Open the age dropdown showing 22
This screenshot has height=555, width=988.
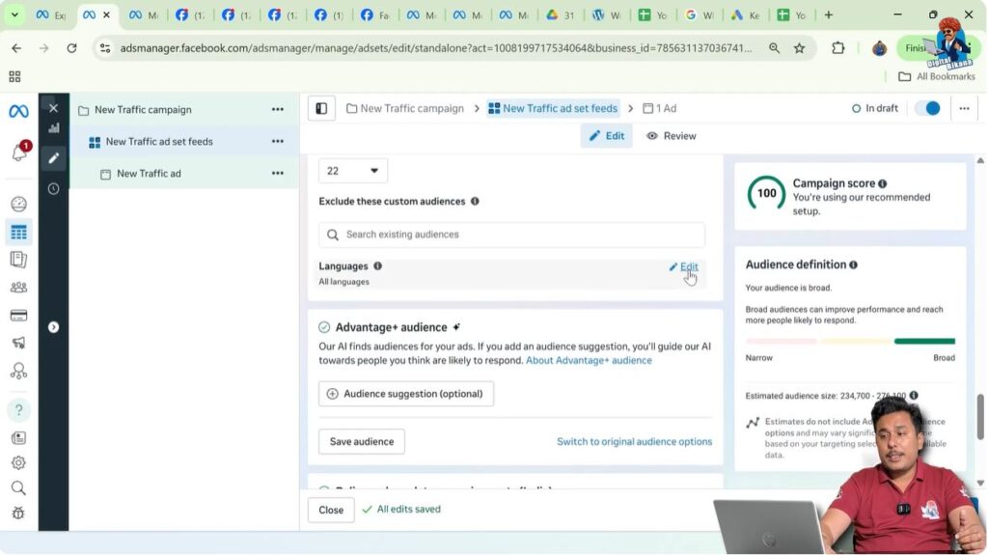352,171
